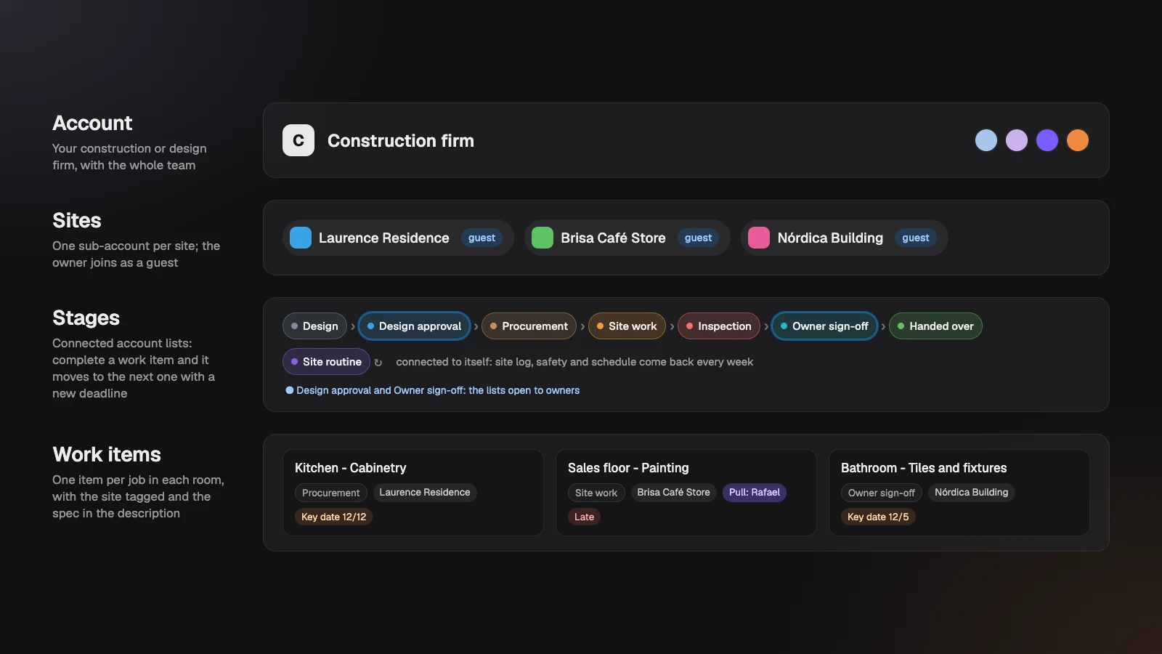Viewport: 1162px width, 654px height.
Task: Click the Key date 12/5 badge
Action: pos(878,517)
